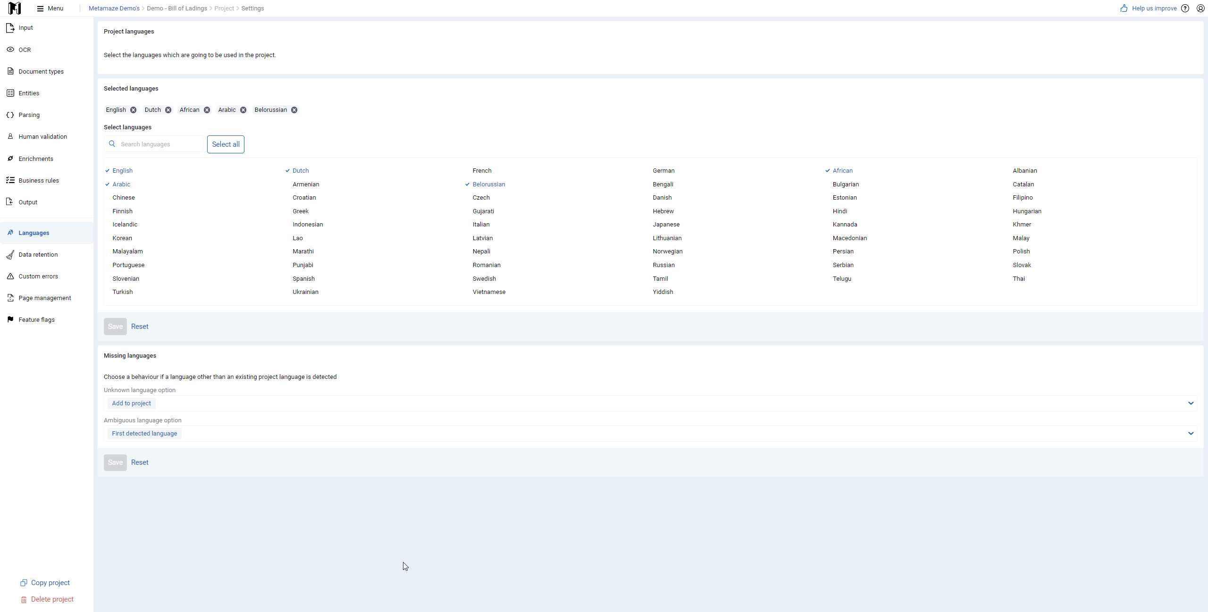Open the user account icon
1208x612 pixels.
[x=1200, y=8]
